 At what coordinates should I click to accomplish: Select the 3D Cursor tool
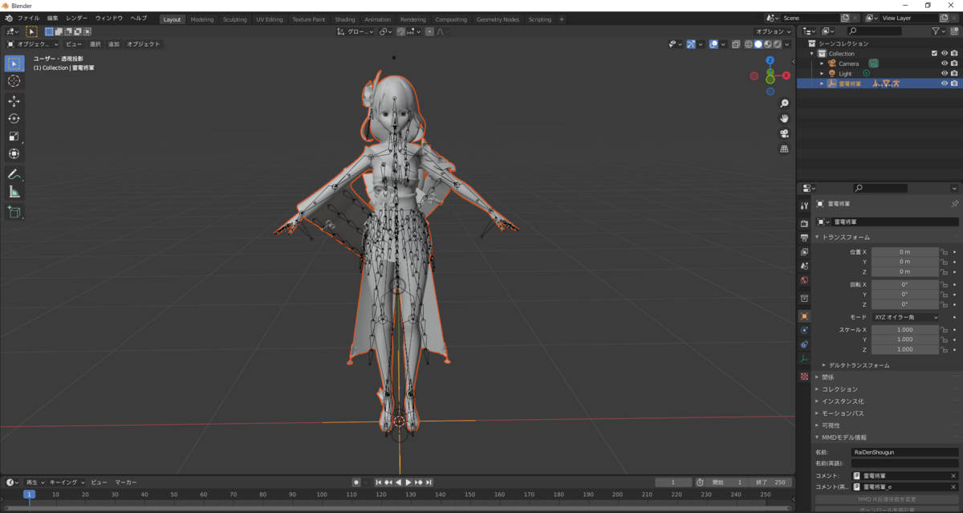tap(14, 81)
